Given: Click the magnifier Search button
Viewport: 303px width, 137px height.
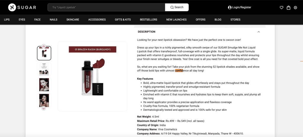Looking at the screenshot, I should [x=177, y=7].
